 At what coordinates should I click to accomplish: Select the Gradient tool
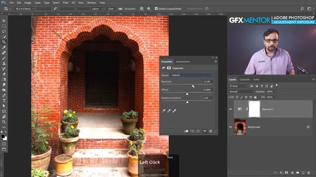[x=4, y=79]
